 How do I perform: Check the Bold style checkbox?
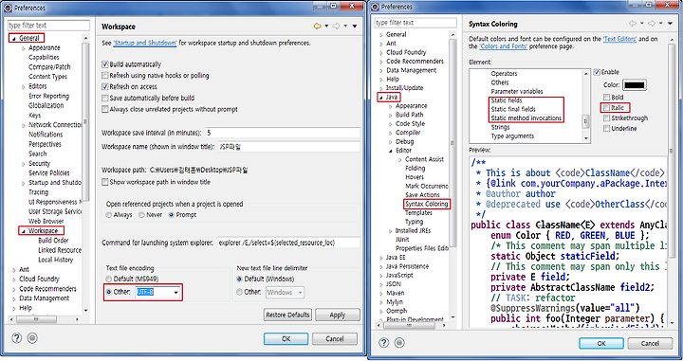tap(606, 97)
